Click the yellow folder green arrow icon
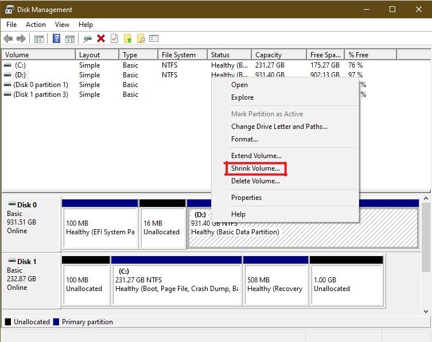The width and height of the screenshot is (432, 342). point(128,38)
